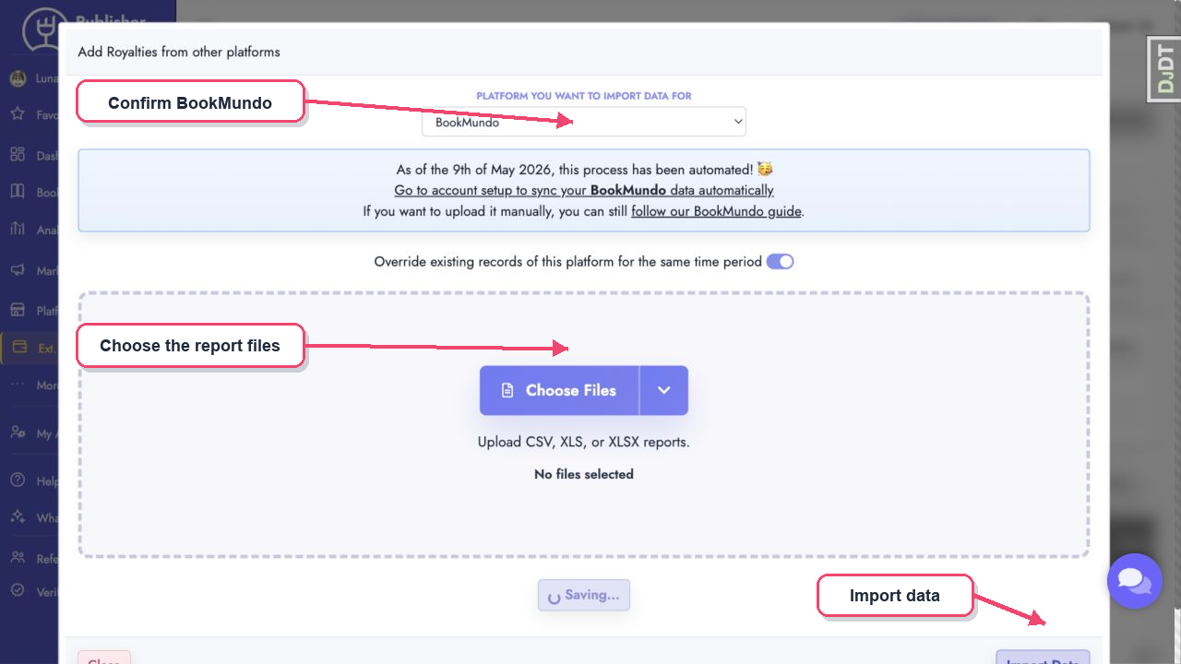
Task: Click the Close button at dialog bottom
Action: 104,658
